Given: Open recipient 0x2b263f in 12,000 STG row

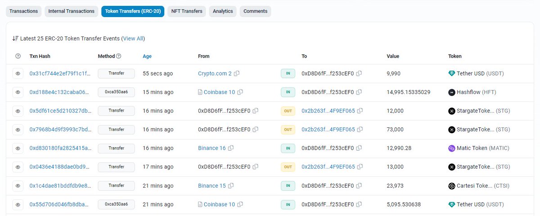Looking at the screenshot, I should (328, 111).
